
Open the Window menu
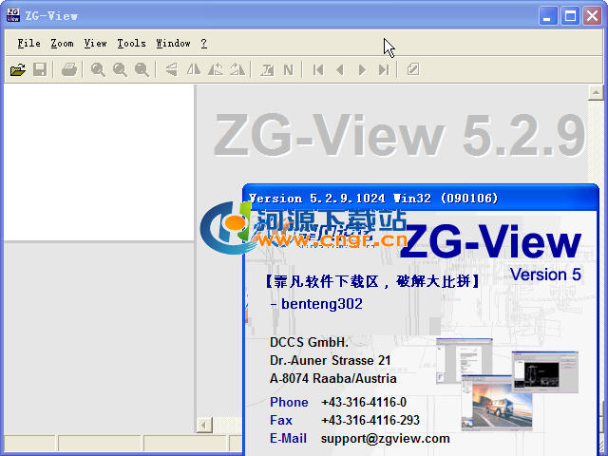pos(173,43)
